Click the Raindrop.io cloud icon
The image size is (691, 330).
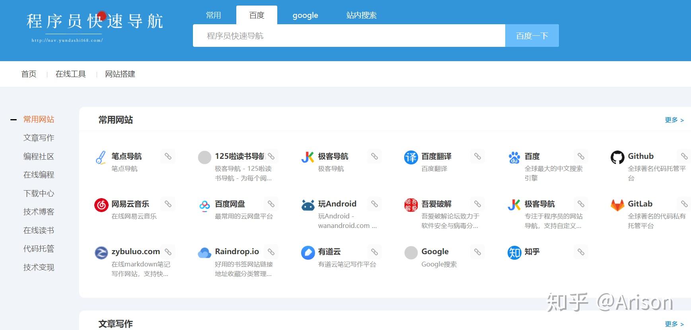tap(204, 253)
